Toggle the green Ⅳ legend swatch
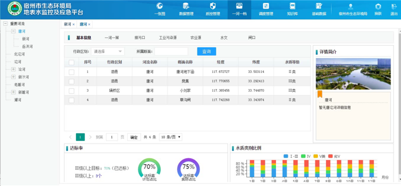 tap(304, 156)
